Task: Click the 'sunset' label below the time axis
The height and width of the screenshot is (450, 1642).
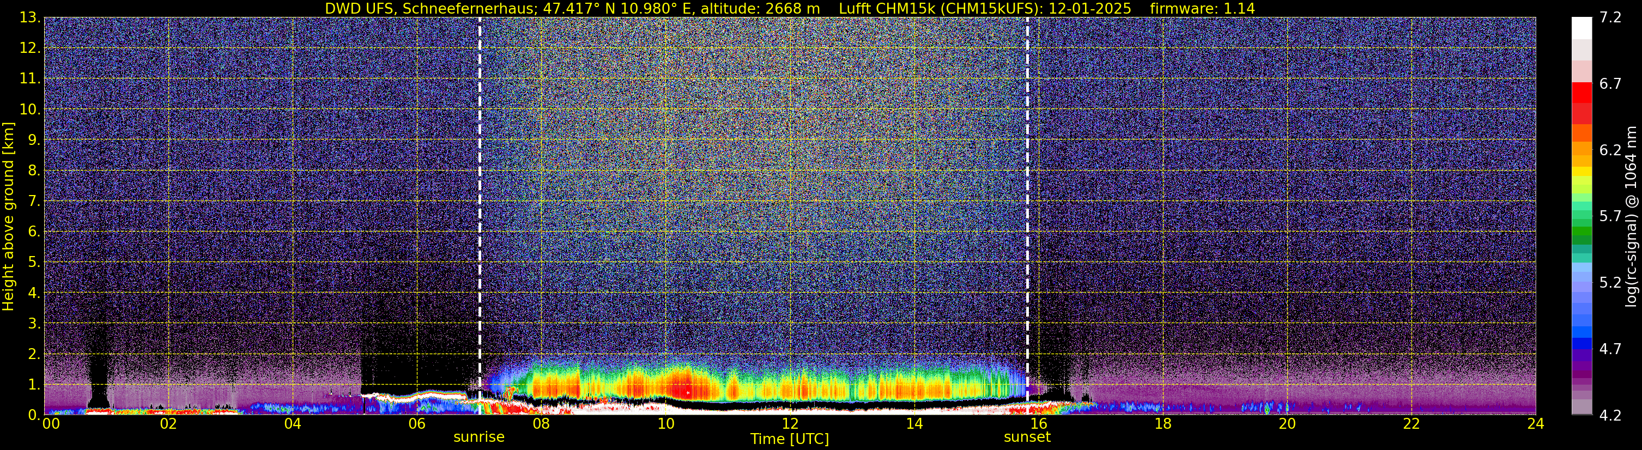Action: (1027, 437)
